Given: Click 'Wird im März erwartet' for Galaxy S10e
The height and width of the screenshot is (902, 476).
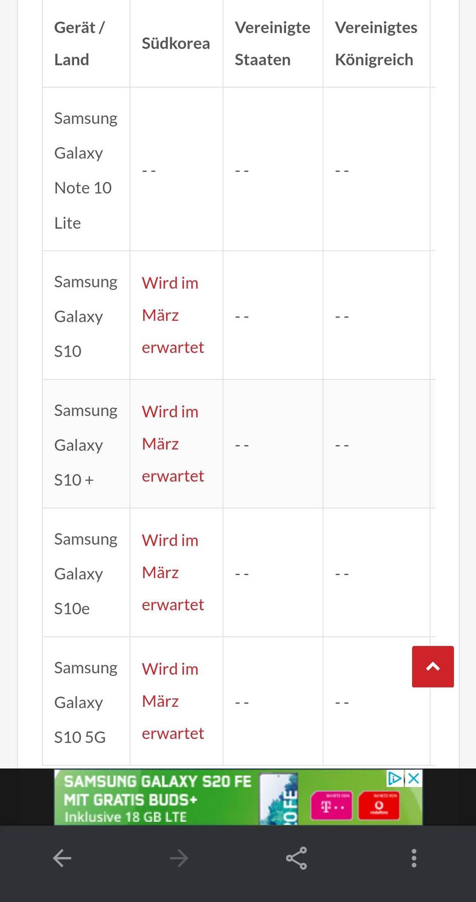Looking at the screenshot, I should tap(173, 572).
